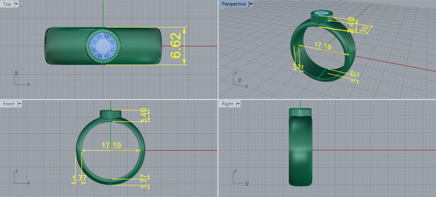The image size is (436, 197).
Task: Click the Right viewport title label
Action: point(228,103)
